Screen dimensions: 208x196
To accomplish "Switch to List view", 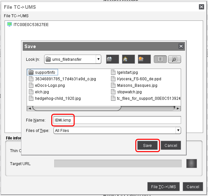I will coord(160,59).
